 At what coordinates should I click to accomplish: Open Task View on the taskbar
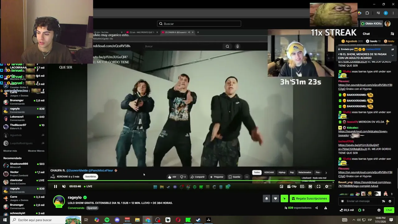(x=86, y=220)
